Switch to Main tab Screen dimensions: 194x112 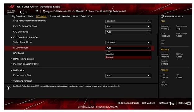[30, 16]
